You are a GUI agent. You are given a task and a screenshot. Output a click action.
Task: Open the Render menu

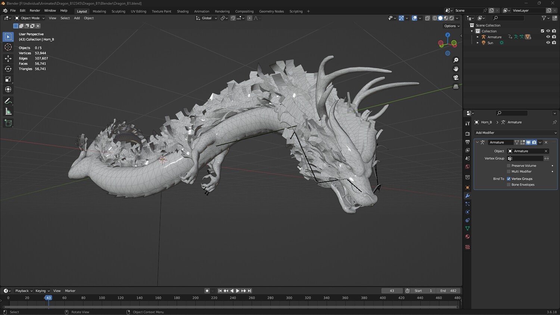(x=35, y=10)
